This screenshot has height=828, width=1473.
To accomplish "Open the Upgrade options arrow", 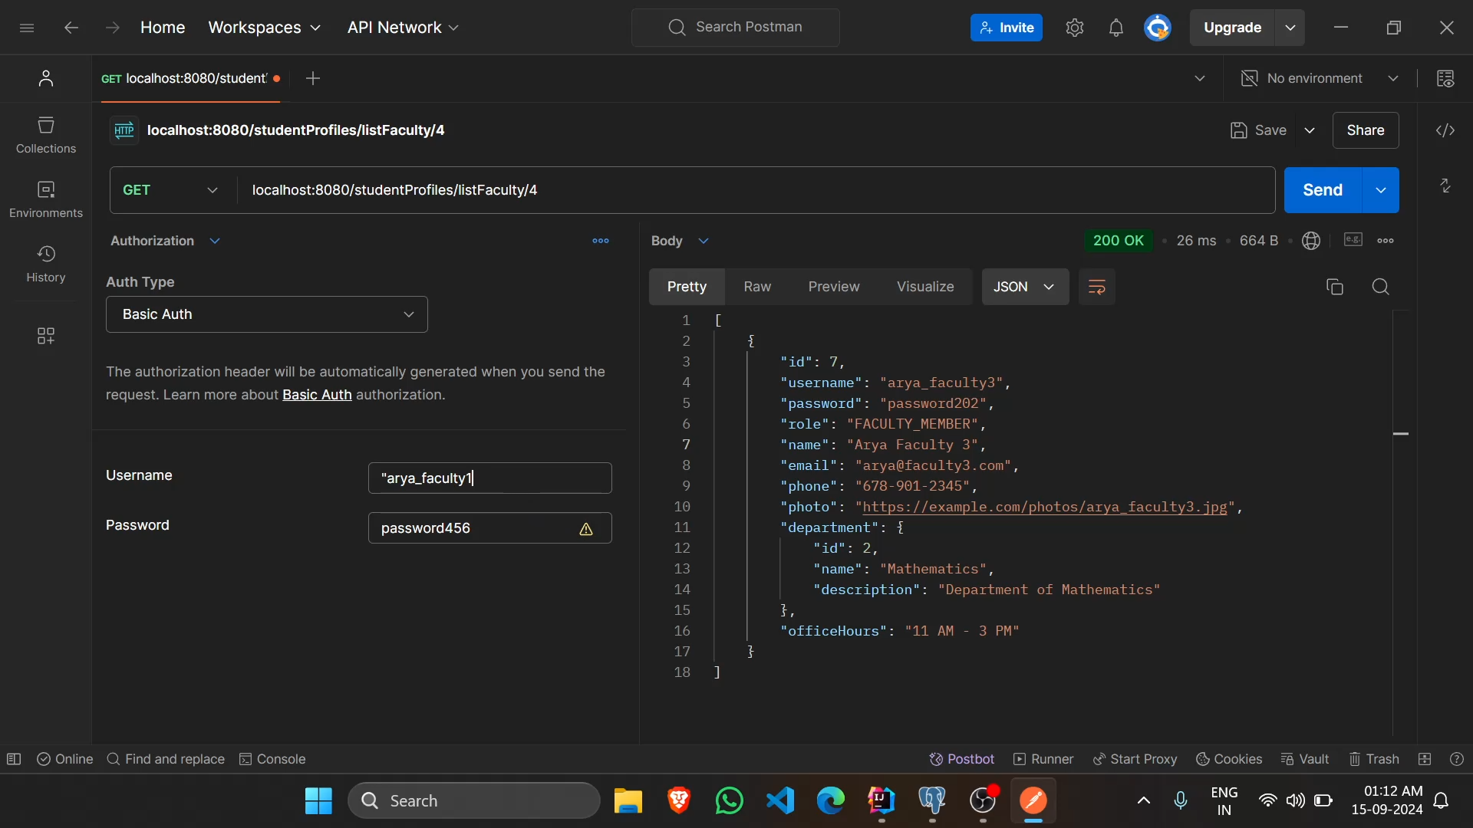I will 1290,28.
